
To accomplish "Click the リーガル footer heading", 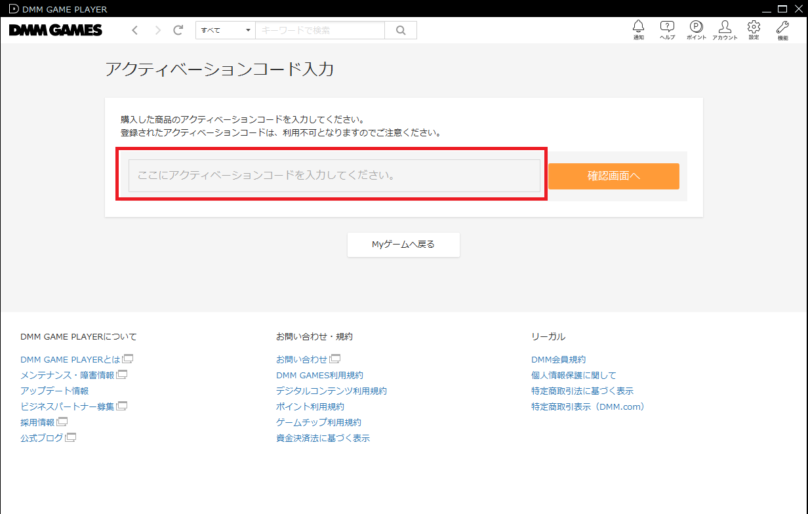I will coord(548,336).
